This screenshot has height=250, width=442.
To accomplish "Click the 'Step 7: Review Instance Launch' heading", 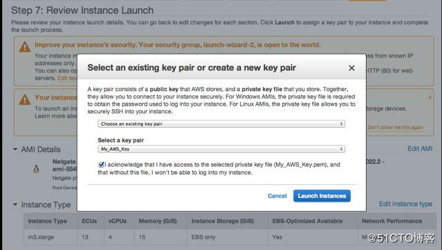I will click(82, 10).
